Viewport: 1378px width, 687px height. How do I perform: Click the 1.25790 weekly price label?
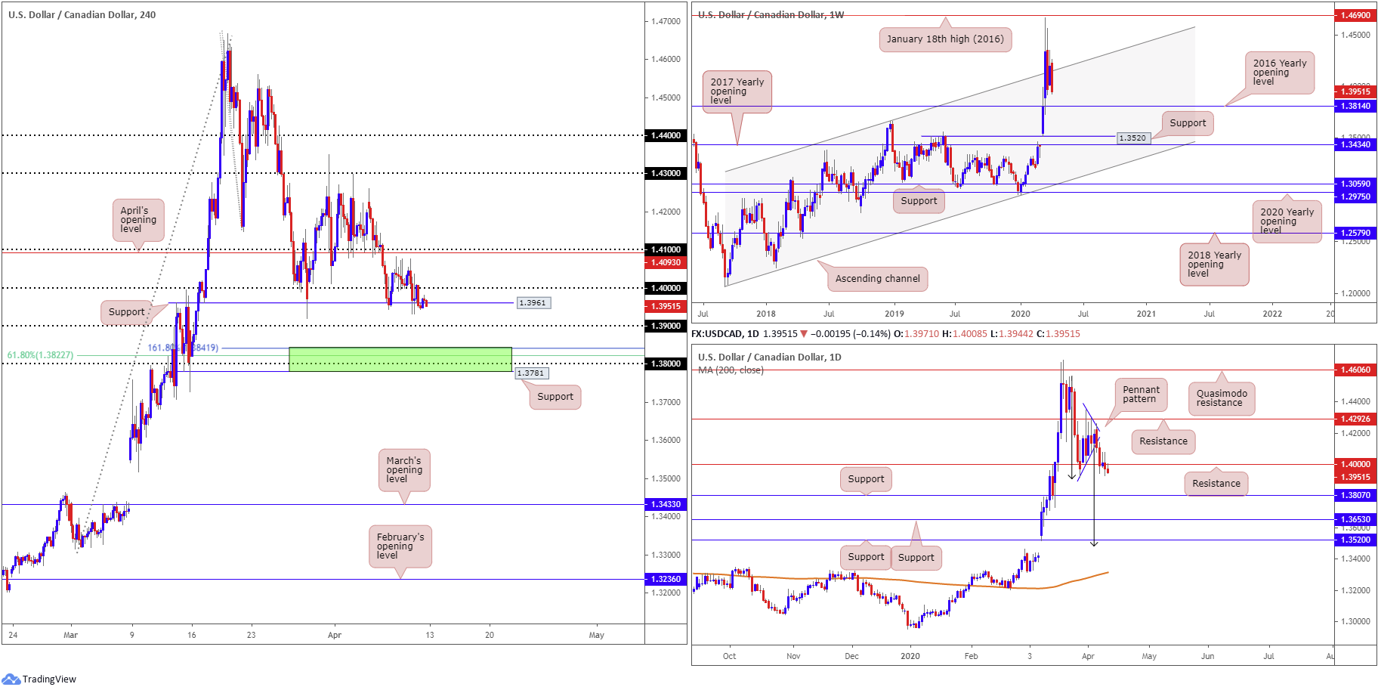[1355, 233]
